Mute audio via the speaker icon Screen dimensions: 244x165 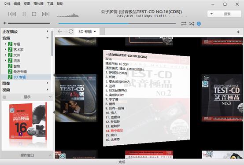(x=5, y=23)
